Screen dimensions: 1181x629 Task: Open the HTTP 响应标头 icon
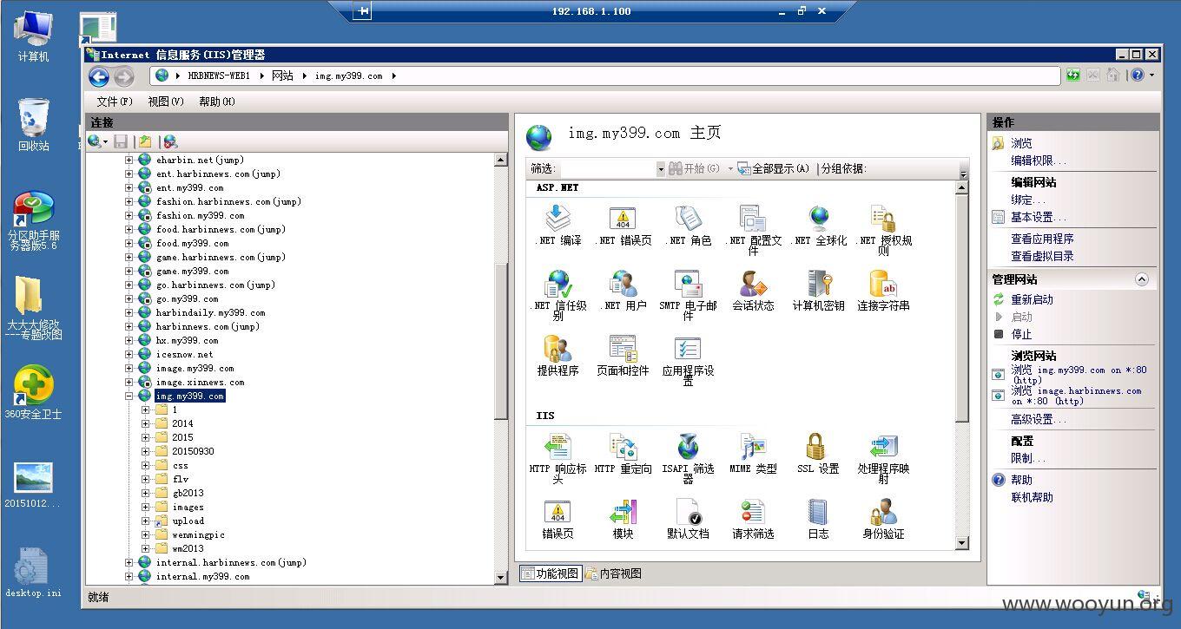click(x=558, y=457)
